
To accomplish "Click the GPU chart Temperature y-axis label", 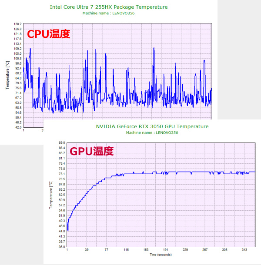I will coord(50,195).
